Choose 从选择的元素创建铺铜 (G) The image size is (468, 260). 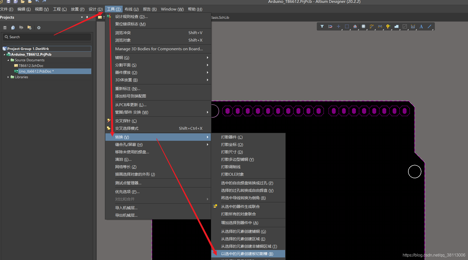pyautogui.click(x=248, y=232)
